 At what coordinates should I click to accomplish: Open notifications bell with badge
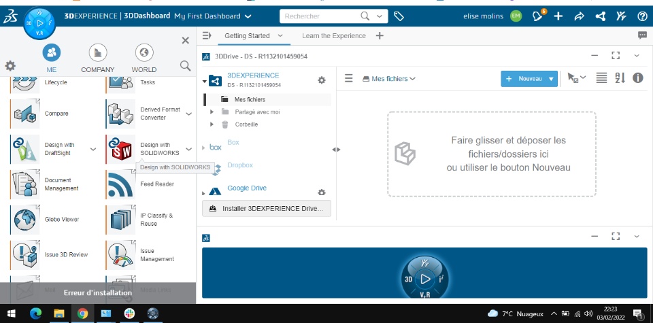click(x=539, y=16)
